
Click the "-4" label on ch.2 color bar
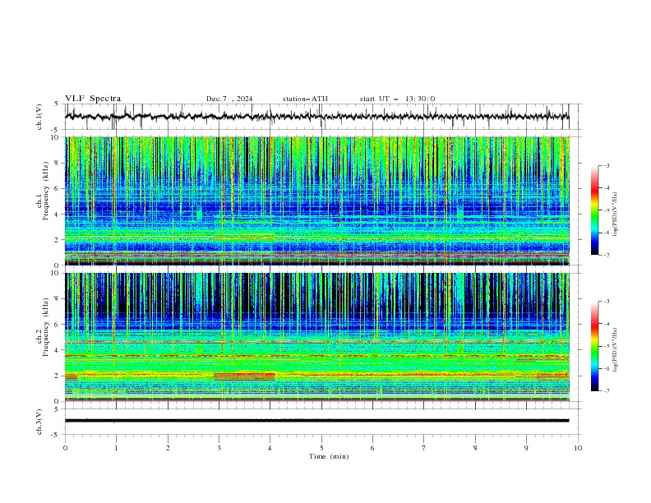(607, 324)
